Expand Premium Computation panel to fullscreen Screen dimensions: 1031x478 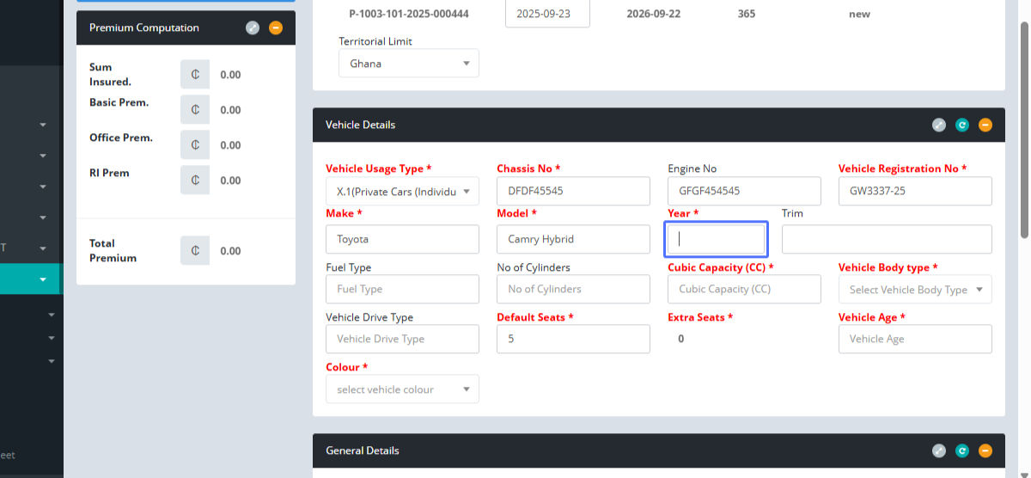point(252,28)
